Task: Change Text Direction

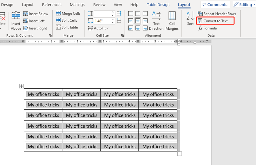Action: click(156, 21)
